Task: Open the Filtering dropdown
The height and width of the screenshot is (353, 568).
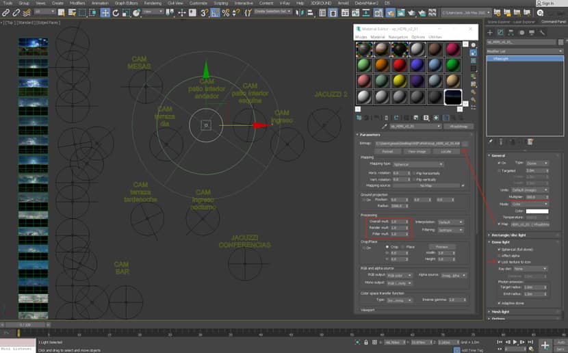Action: (450, 230)
